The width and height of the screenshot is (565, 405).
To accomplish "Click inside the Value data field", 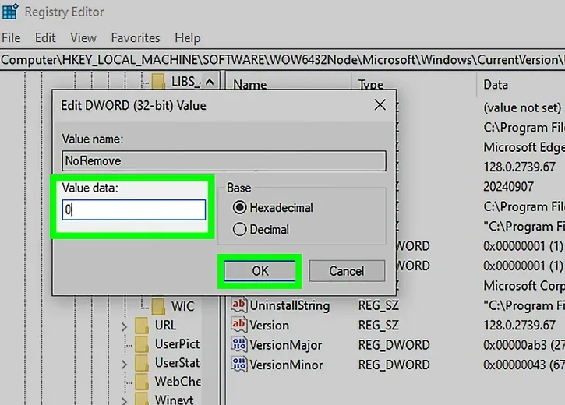I will pos(135,210).
